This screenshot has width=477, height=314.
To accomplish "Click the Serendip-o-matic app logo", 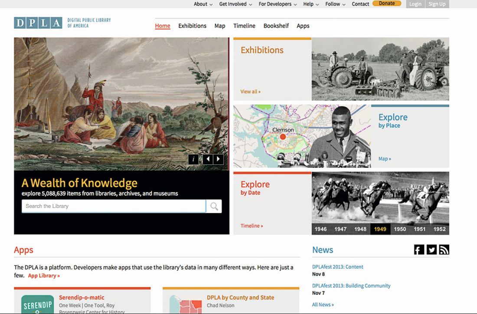I will click(37, 304).
